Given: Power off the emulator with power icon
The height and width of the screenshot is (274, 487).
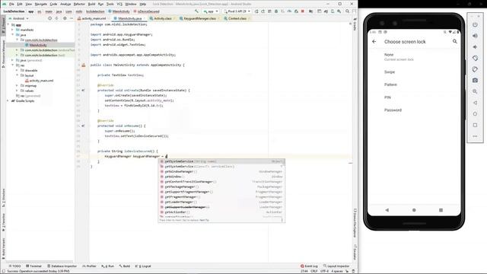Looking at the screenshot, I should tap(475, 24).
